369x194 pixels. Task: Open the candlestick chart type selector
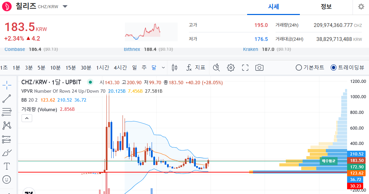point(174,68)
